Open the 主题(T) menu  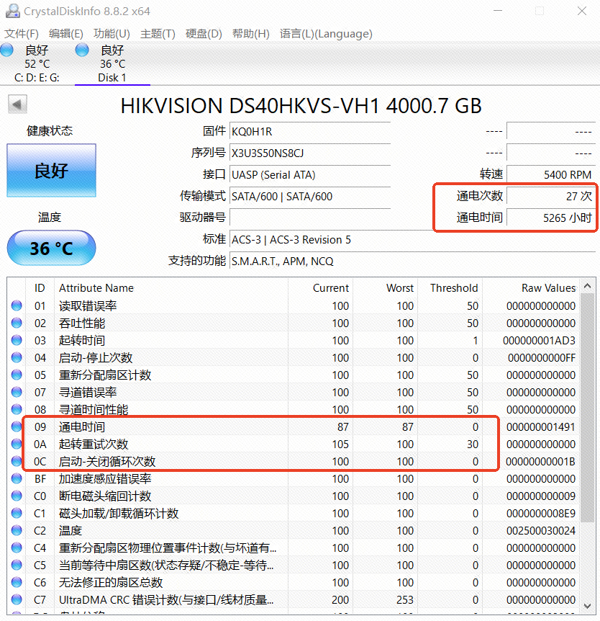pos(158,34)
